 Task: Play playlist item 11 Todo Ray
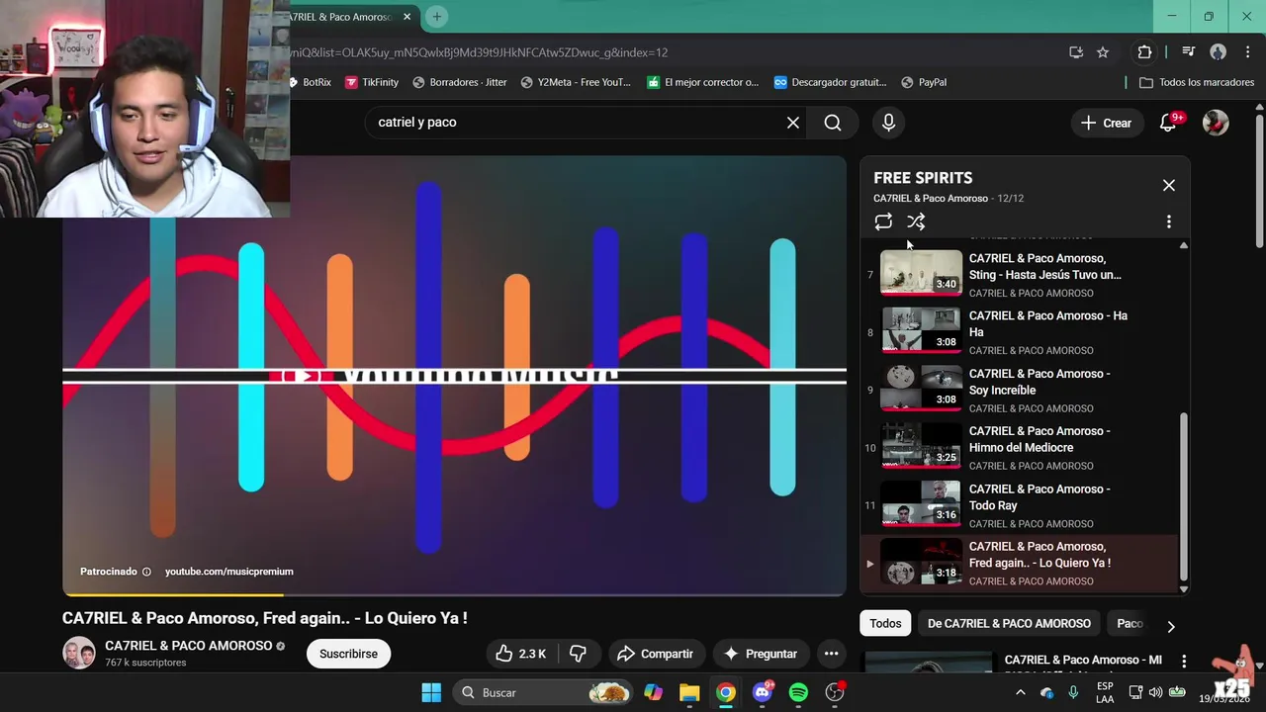tap(1021, 505)
